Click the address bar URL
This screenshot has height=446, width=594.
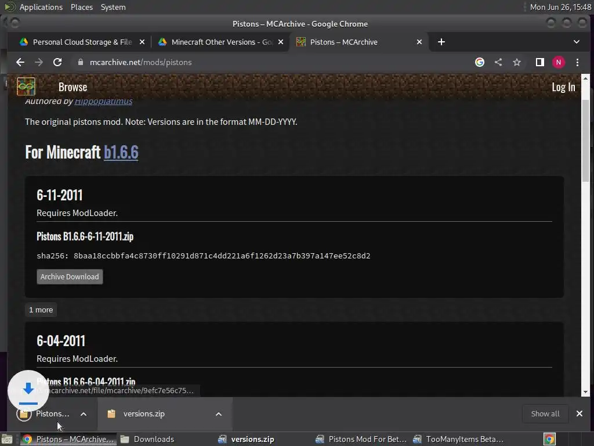point(140,62)
